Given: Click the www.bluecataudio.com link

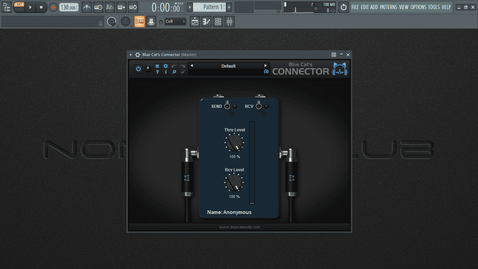Looking at the screenshot, I should 240,227.
